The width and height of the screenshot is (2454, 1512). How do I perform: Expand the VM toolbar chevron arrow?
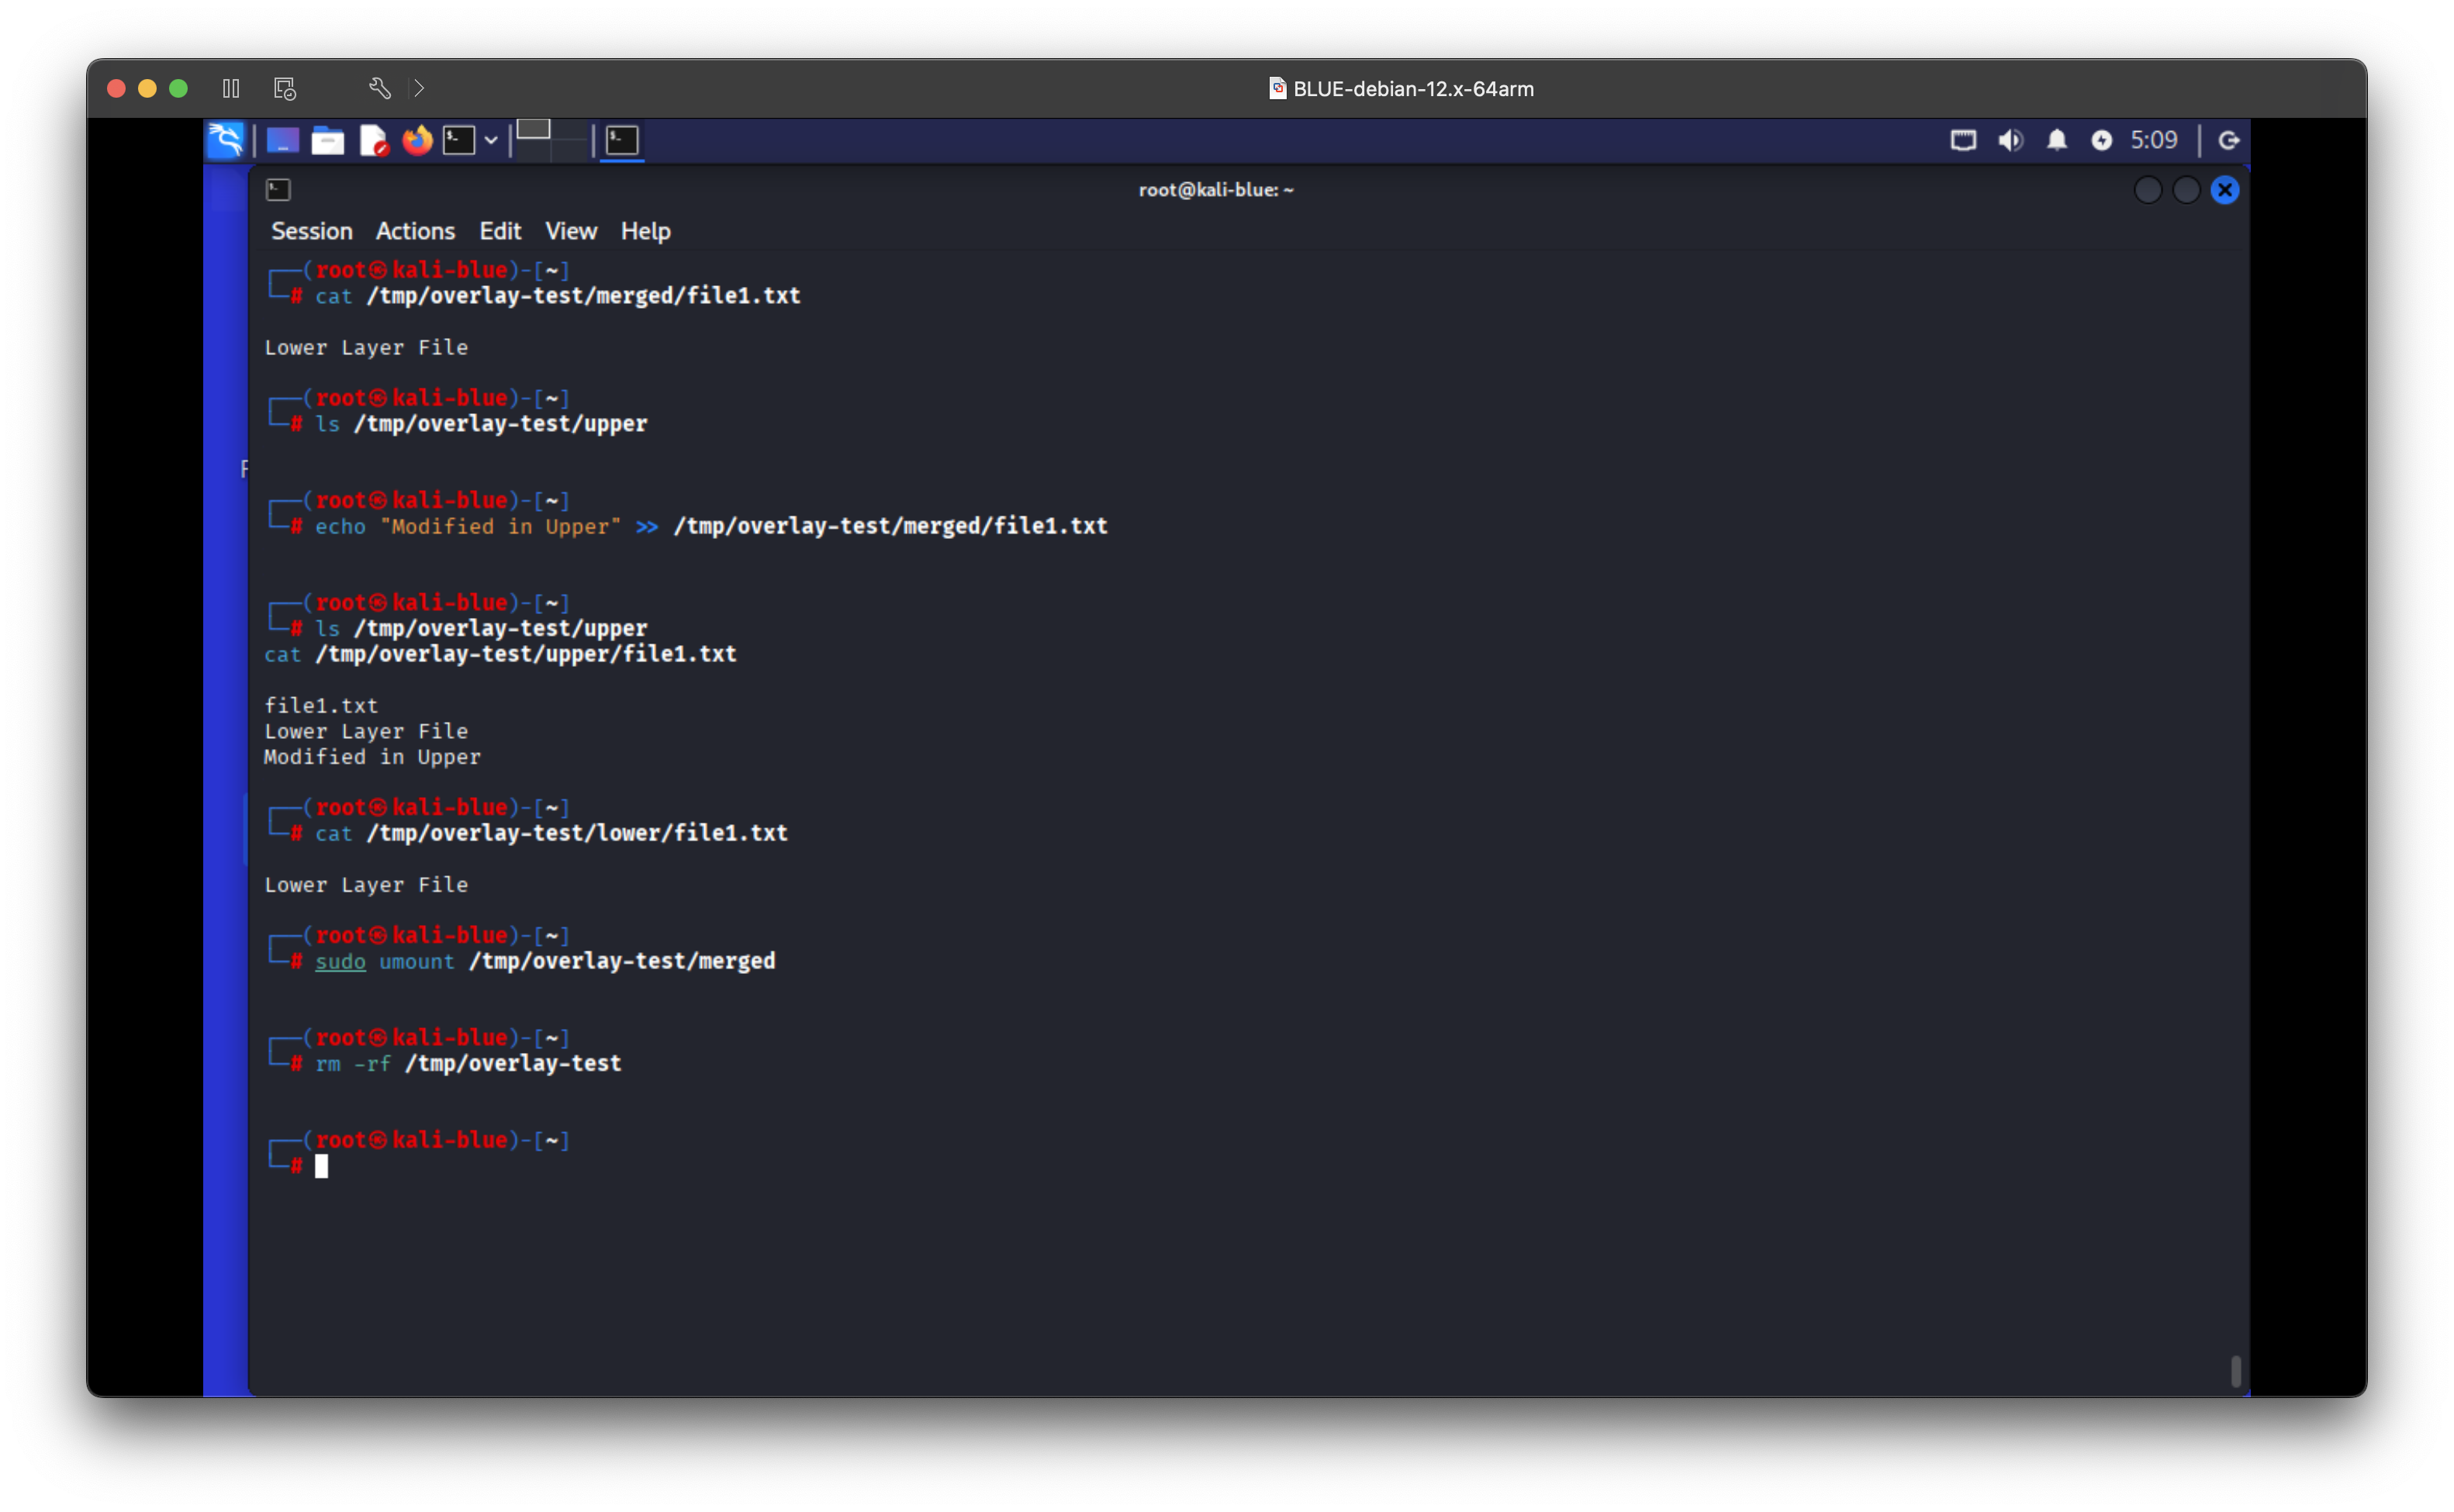419,89
